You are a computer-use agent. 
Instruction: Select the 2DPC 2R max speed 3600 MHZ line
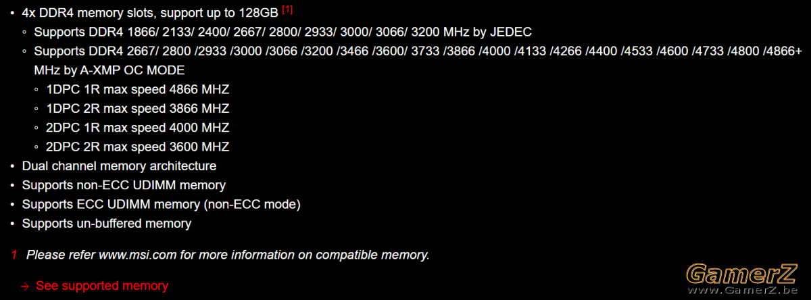click(x=138, y=147)
